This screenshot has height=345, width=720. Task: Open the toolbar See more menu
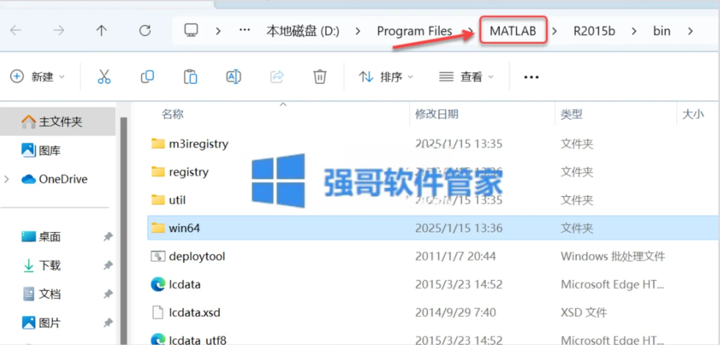click(x=531, y=77)
